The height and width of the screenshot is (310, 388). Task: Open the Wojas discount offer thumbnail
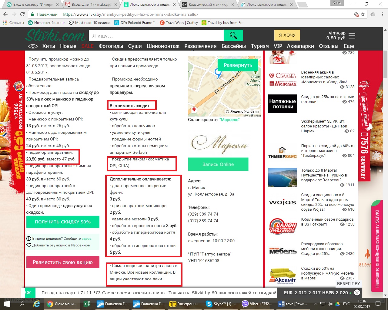pyautogui.click(x=283, y=202)
